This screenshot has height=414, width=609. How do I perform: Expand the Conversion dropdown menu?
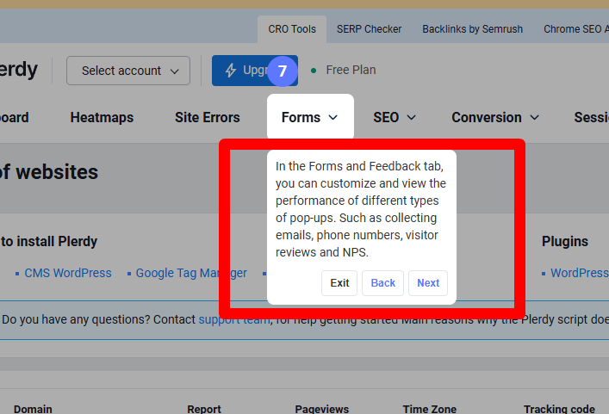click(495, 117)
